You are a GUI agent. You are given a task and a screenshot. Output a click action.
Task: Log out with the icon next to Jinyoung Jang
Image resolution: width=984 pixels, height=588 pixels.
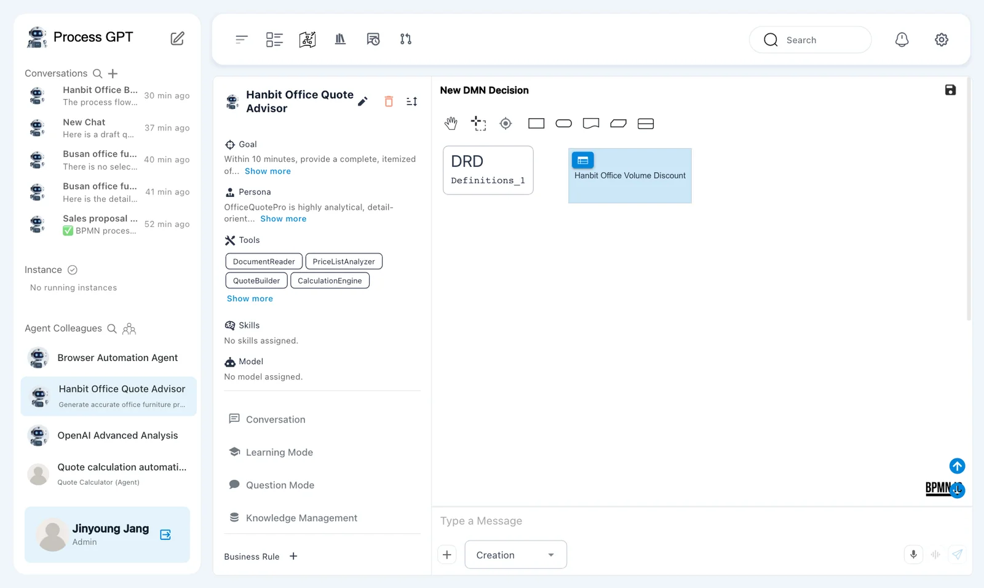click(x=165, y=534)
